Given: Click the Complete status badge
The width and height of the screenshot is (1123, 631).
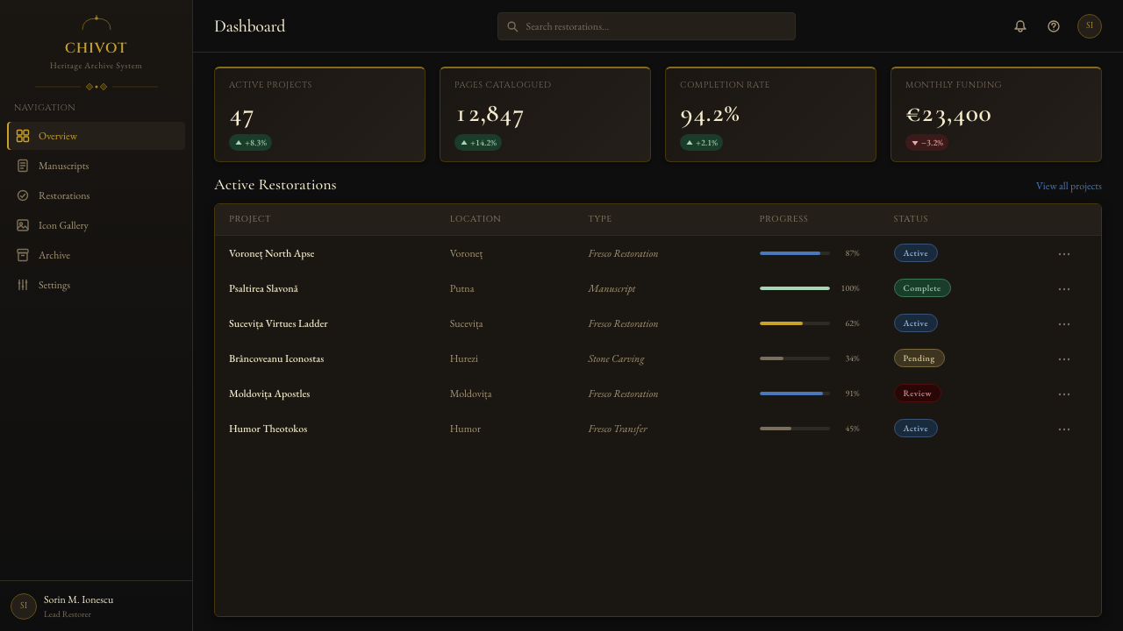Looking at the screenshot, I should coord(922,288).
